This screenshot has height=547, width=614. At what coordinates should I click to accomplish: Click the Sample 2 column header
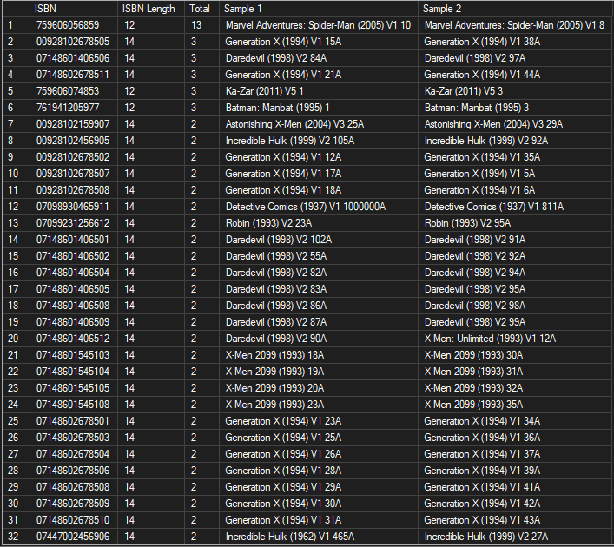coord(516,9)
